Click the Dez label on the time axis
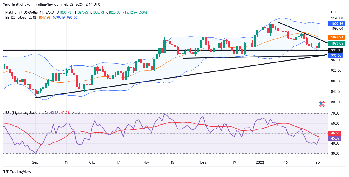 pyautogui.click(x=203, y=163)
